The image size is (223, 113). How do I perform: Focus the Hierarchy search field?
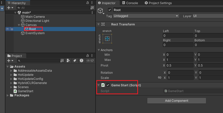[x=53, y=8]
